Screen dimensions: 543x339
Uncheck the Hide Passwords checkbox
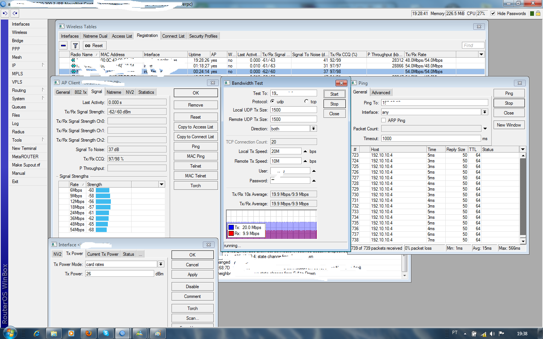492,13
